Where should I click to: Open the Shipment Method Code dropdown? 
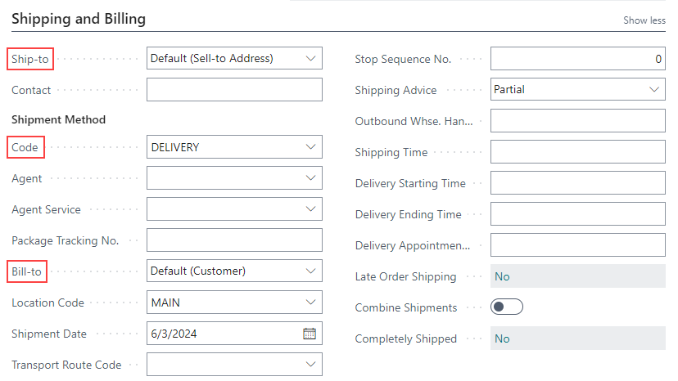[310, 147]
